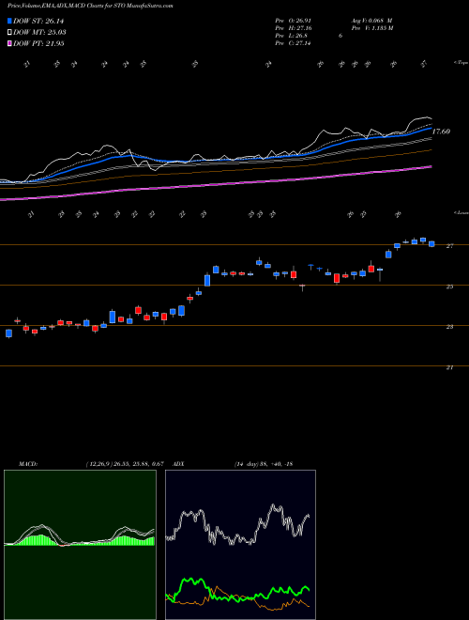Click the blue DOW ST legend swatch

coord(9,21)
